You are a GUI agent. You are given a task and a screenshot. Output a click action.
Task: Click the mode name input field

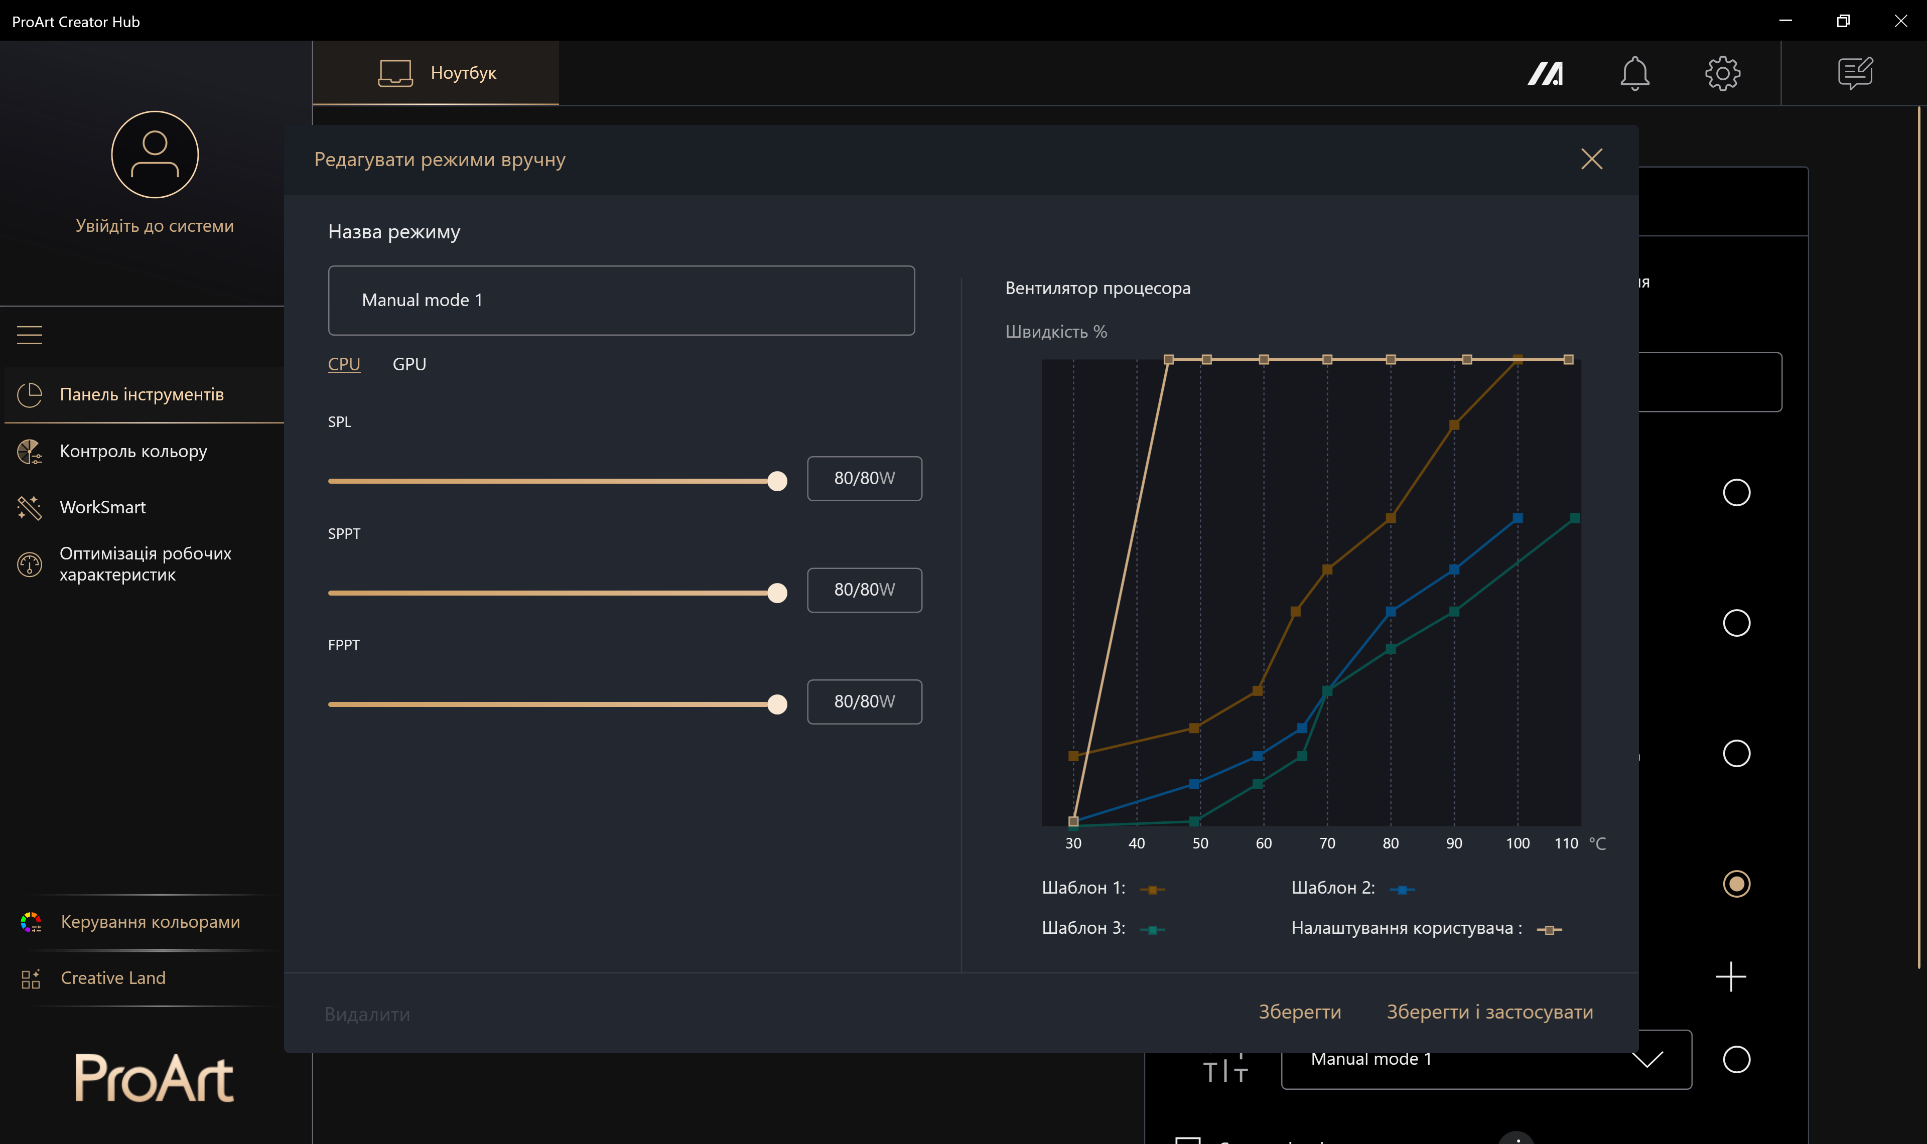(x=620, y=300)
